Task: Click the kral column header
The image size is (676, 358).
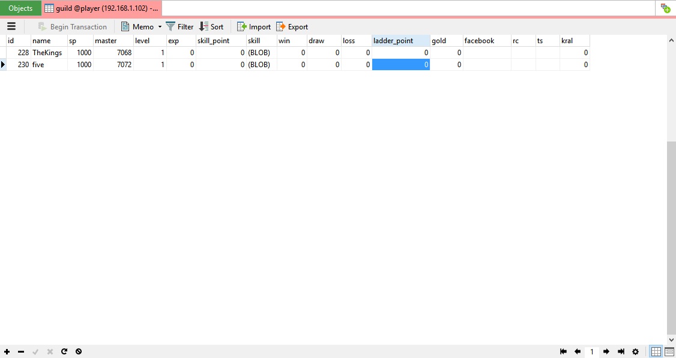Action: click(x=575, y=41)
